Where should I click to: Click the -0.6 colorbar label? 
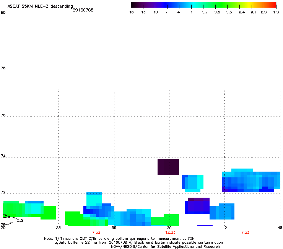click(216, 12)
